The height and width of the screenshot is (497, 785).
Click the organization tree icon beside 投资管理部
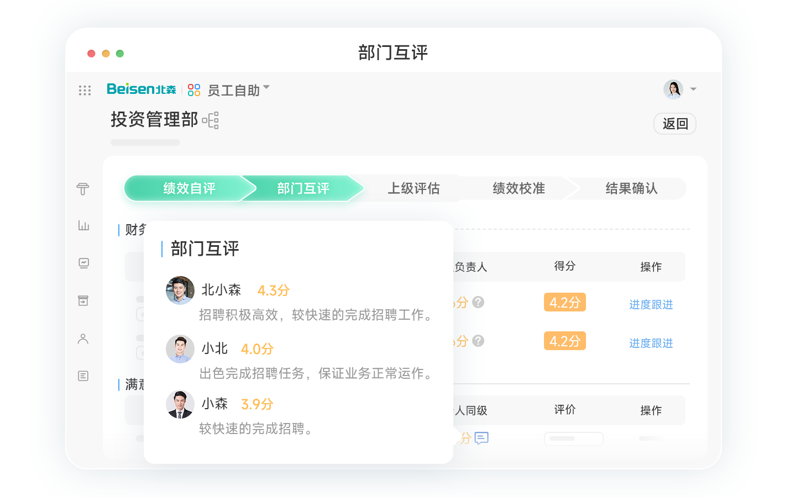point(211,120)
